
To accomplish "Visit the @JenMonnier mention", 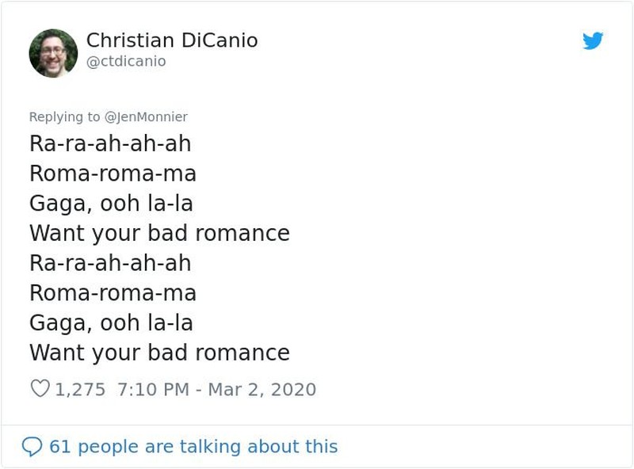I will tap(147, 116).
